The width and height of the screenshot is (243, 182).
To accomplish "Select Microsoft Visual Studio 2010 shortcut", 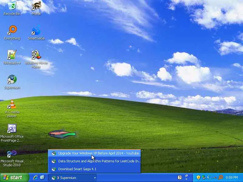I will pyautogui.click(x=12, y=158).
